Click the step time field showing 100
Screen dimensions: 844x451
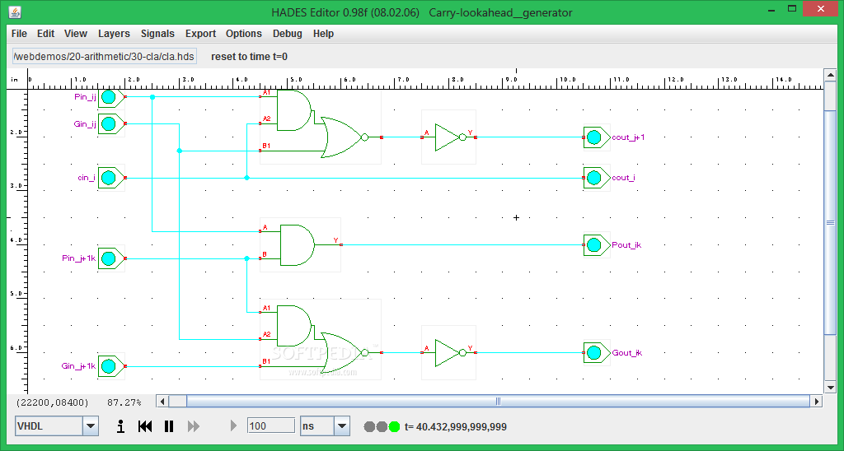coord(271,425)
